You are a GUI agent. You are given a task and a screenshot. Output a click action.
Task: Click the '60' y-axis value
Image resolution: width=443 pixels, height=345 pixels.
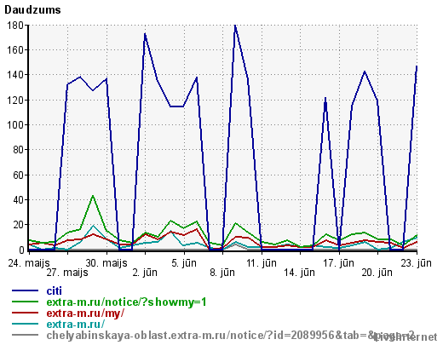point(18,175)
